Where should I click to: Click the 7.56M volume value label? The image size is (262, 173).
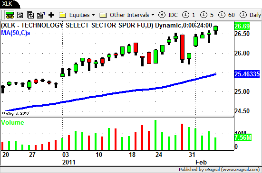[243, 137]
